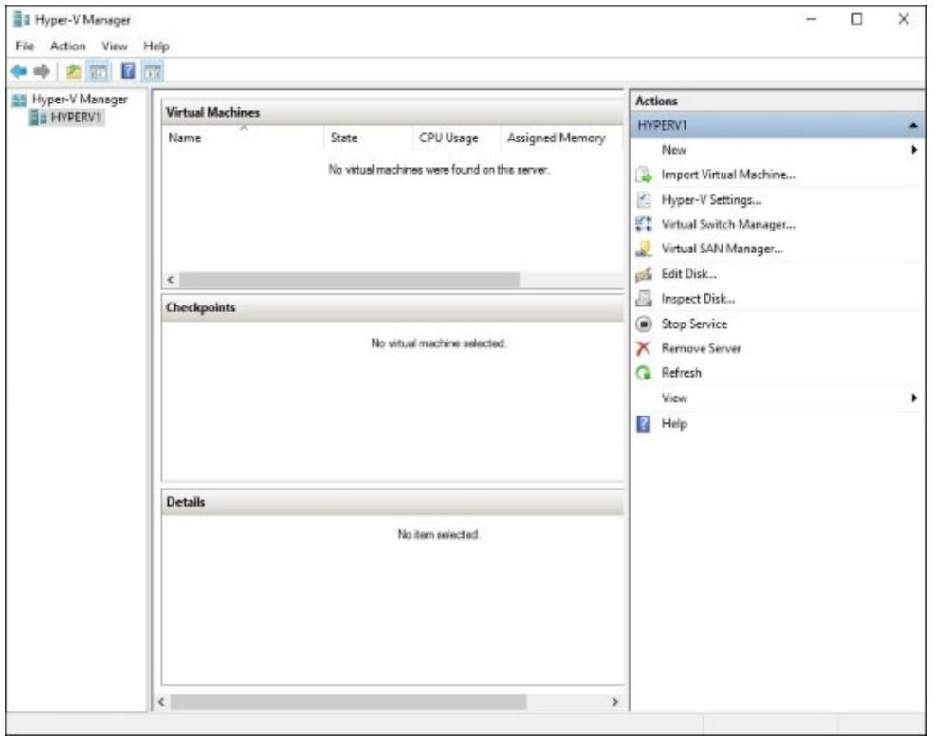Click the Virtual Machines list horizontal scrollbar thumb
Image resolution: width=933 pixels, height=740 pixels.
(349, 280)
